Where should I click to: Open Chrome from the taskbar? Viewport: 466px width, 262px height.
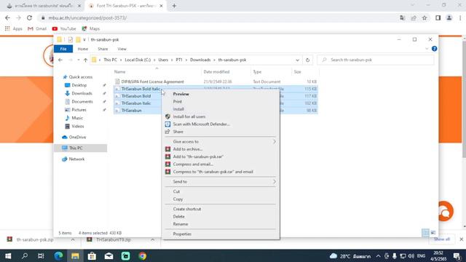pos(143,255)
